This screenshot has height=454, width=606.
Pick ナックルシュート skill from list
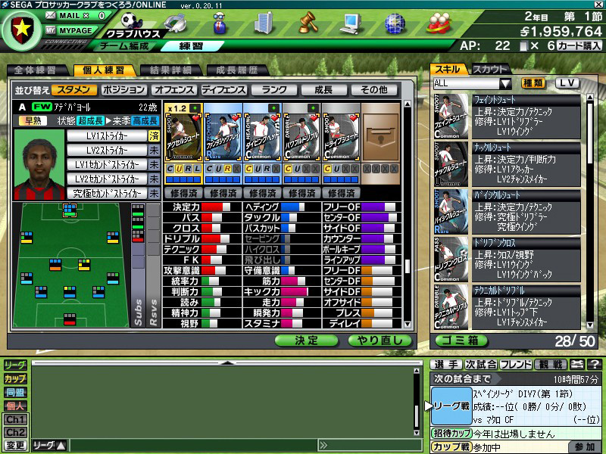pyautogui.click(x=507, y=164)
